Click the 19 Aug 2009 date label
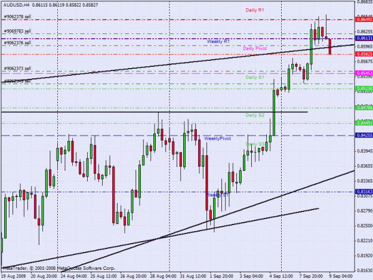This screenshot has height=280, width=373. pos(13,276)
